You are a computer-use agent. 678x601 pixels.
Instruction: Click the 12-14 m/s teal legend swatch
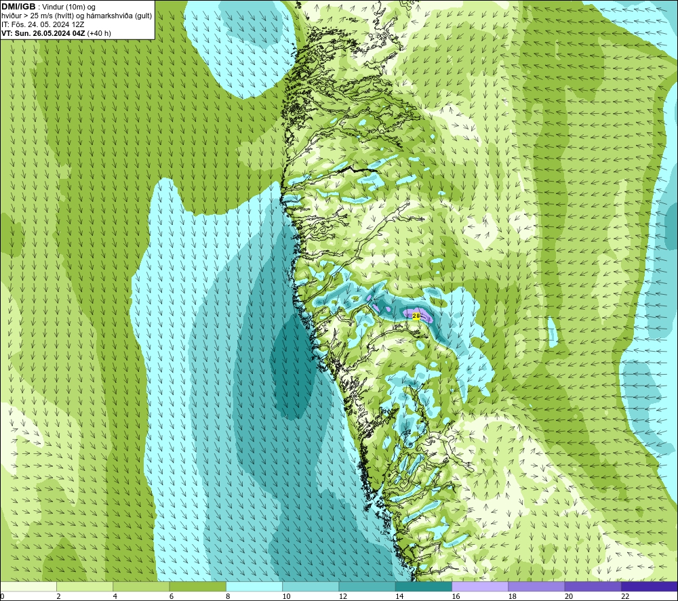tap(367, 586)
